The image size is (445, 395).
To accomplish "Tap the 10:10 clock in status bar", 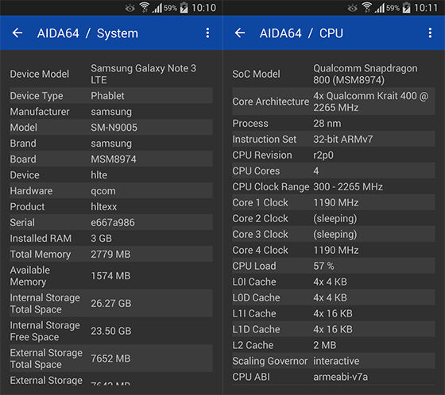I will pyautogui.click(x=203, y=8).
